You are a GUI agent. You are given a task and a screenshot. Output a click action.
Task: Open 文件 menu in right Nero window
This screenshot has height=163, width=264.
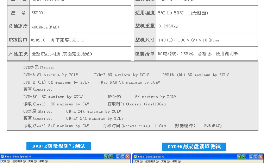[x=137, y=161]
